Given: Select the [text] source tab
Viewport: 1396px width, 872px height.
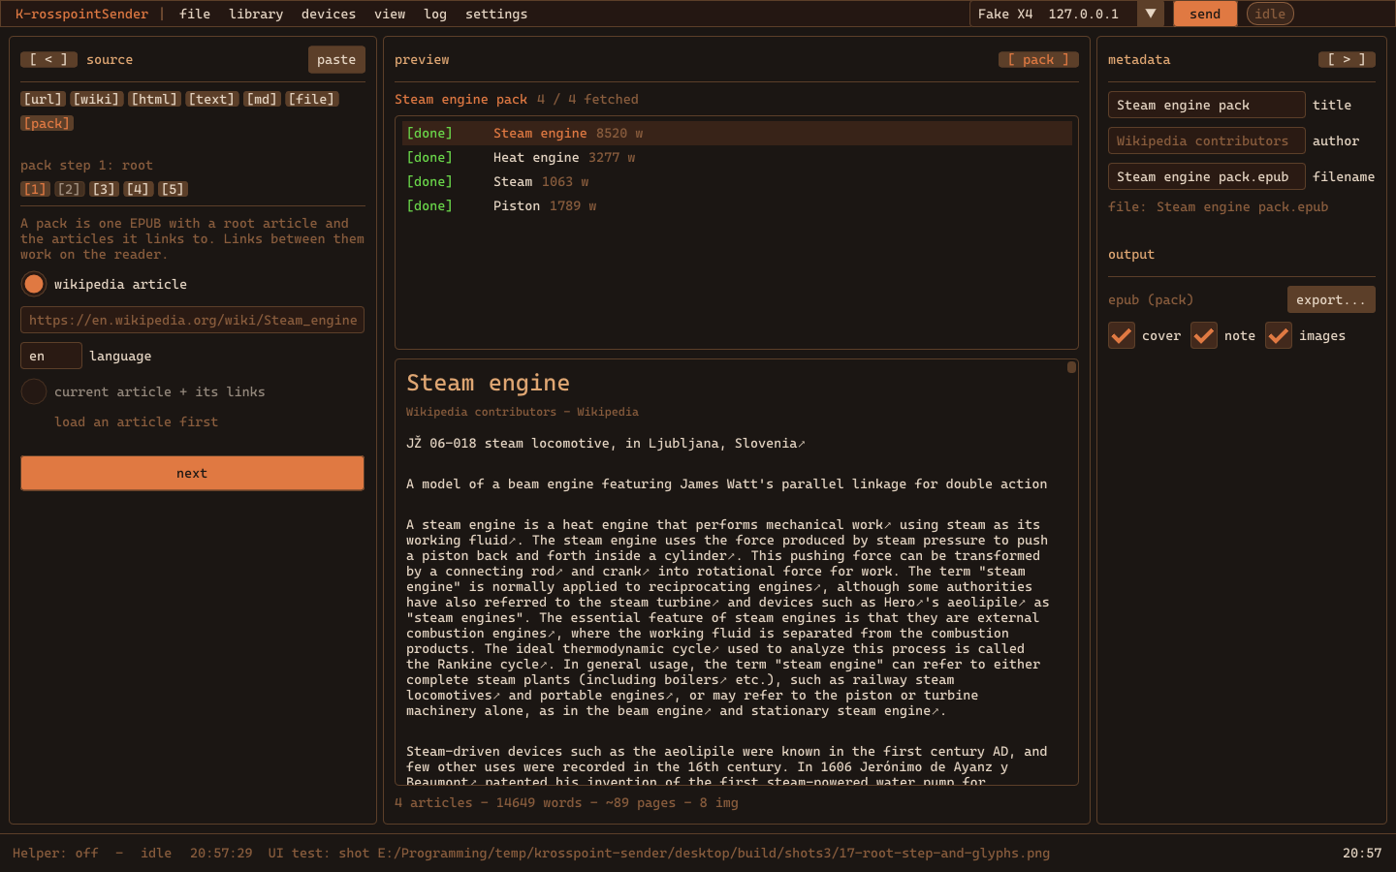Looking at the screenshot, I should [211, 99].
